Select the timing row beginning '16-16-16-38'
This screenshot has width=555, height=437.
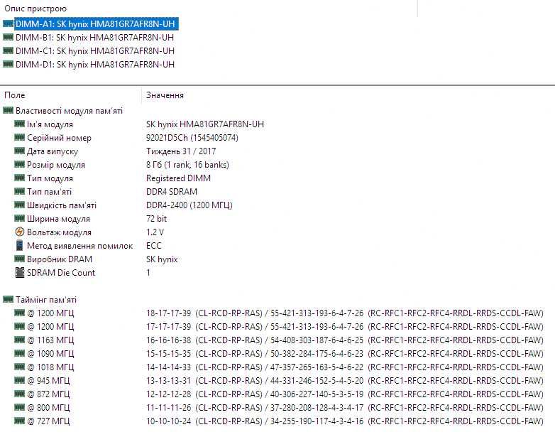pos(345,340)
